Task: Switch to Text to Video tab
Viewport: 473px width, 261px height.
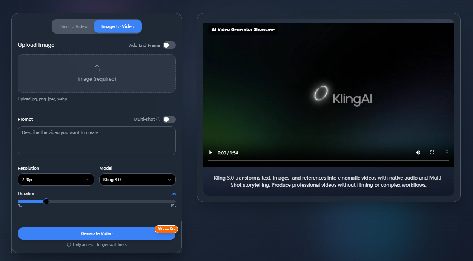Action: pos(74,26)
